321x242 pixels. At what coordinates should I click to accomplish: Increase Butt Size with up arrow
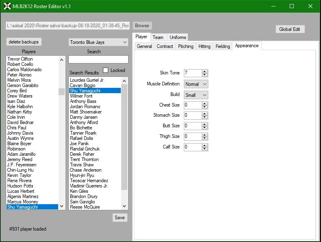[204, 124]
